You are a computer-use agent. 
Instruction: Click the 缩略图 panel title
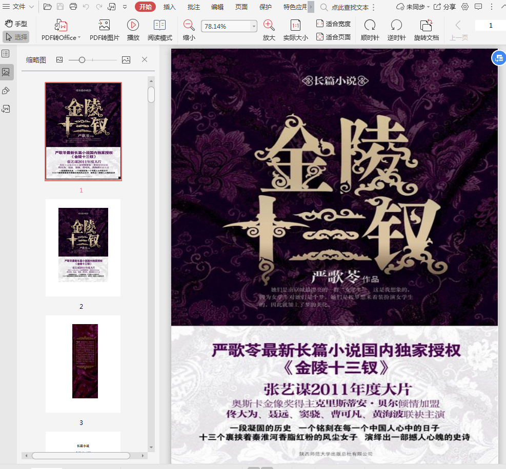coord(36,60)
